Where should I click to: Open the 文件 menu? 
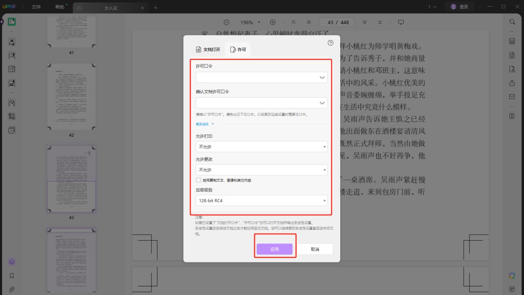coord(36,7)
